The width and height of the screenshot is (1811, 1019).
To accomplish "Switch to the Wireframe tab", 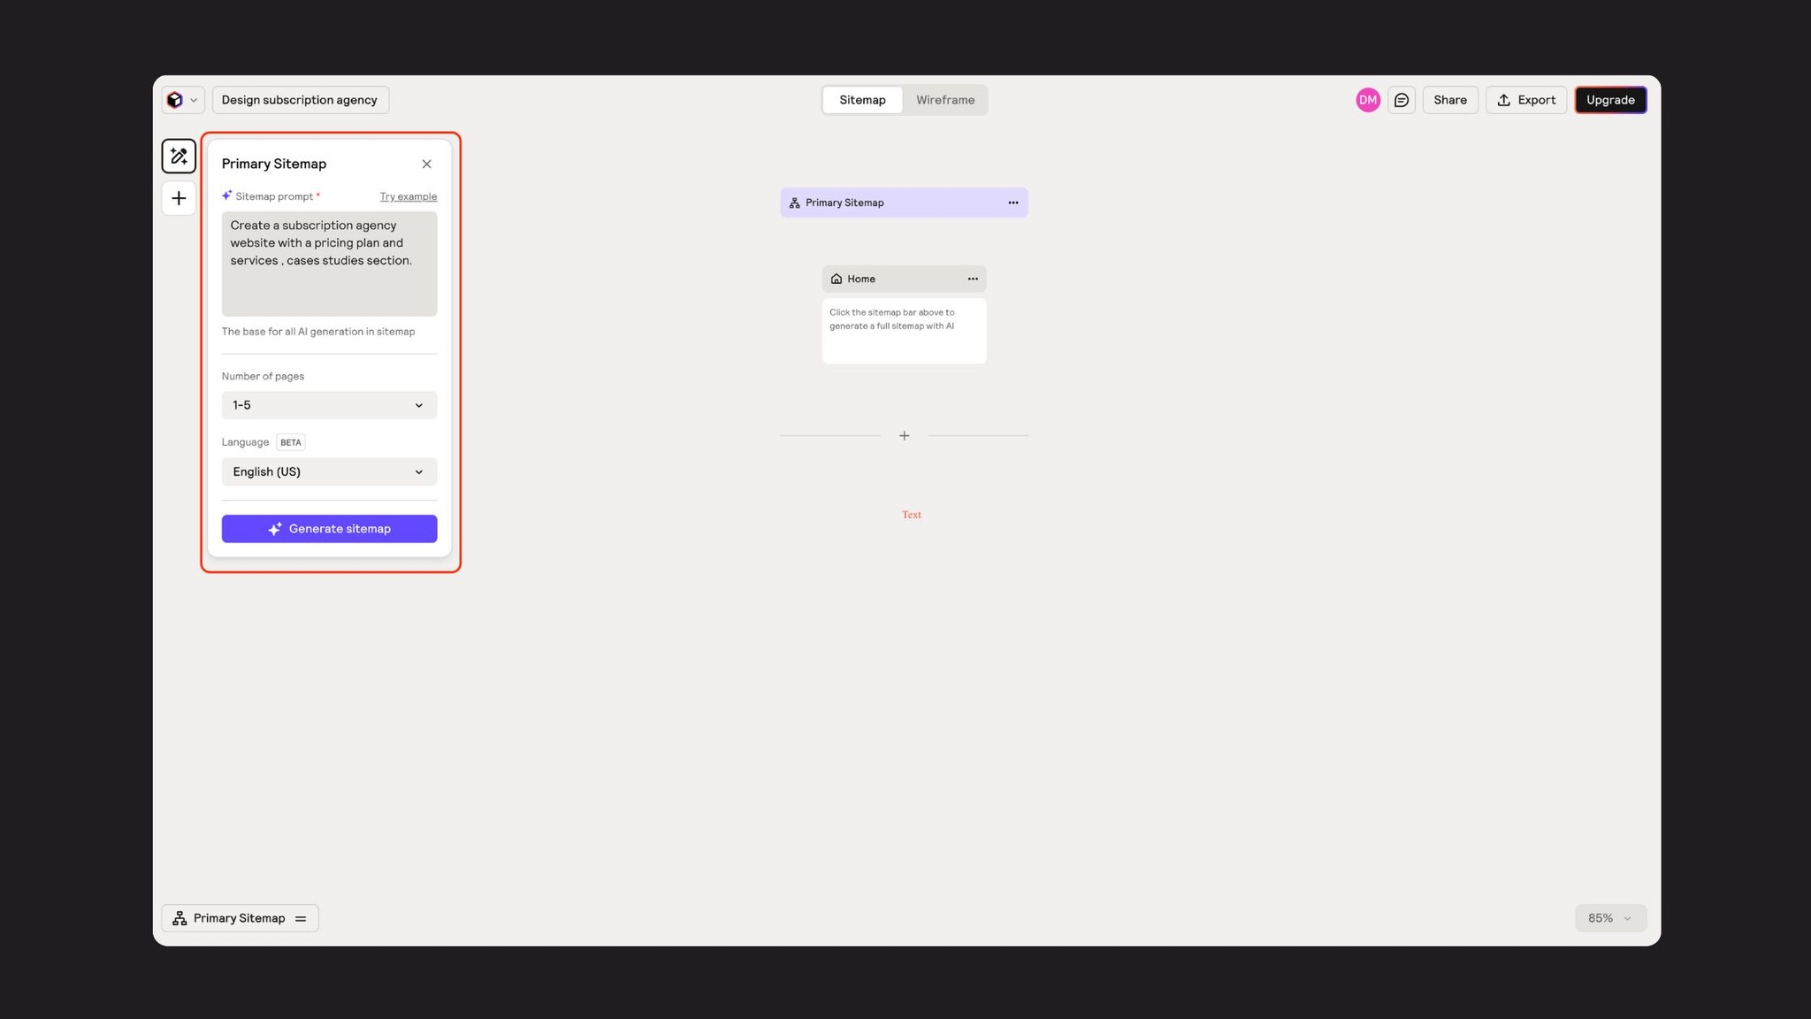I will tap(945, 100).
